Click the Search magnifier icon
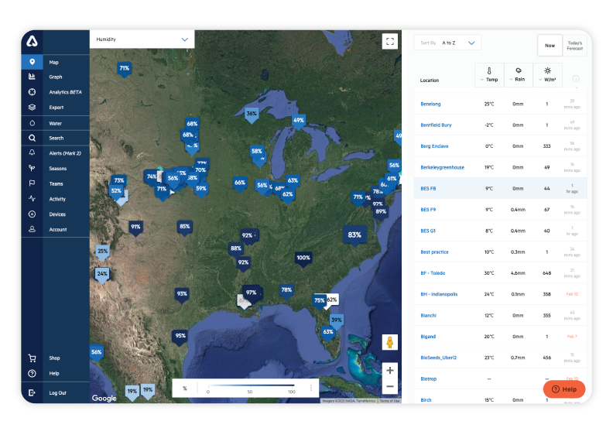 point(32,138)
